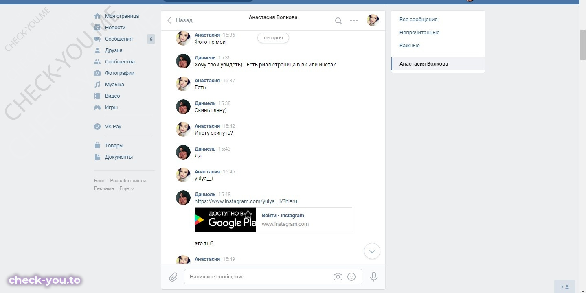Attach a photo via camera icon in message box
The image size is (586, 293).
coord(338,277)
